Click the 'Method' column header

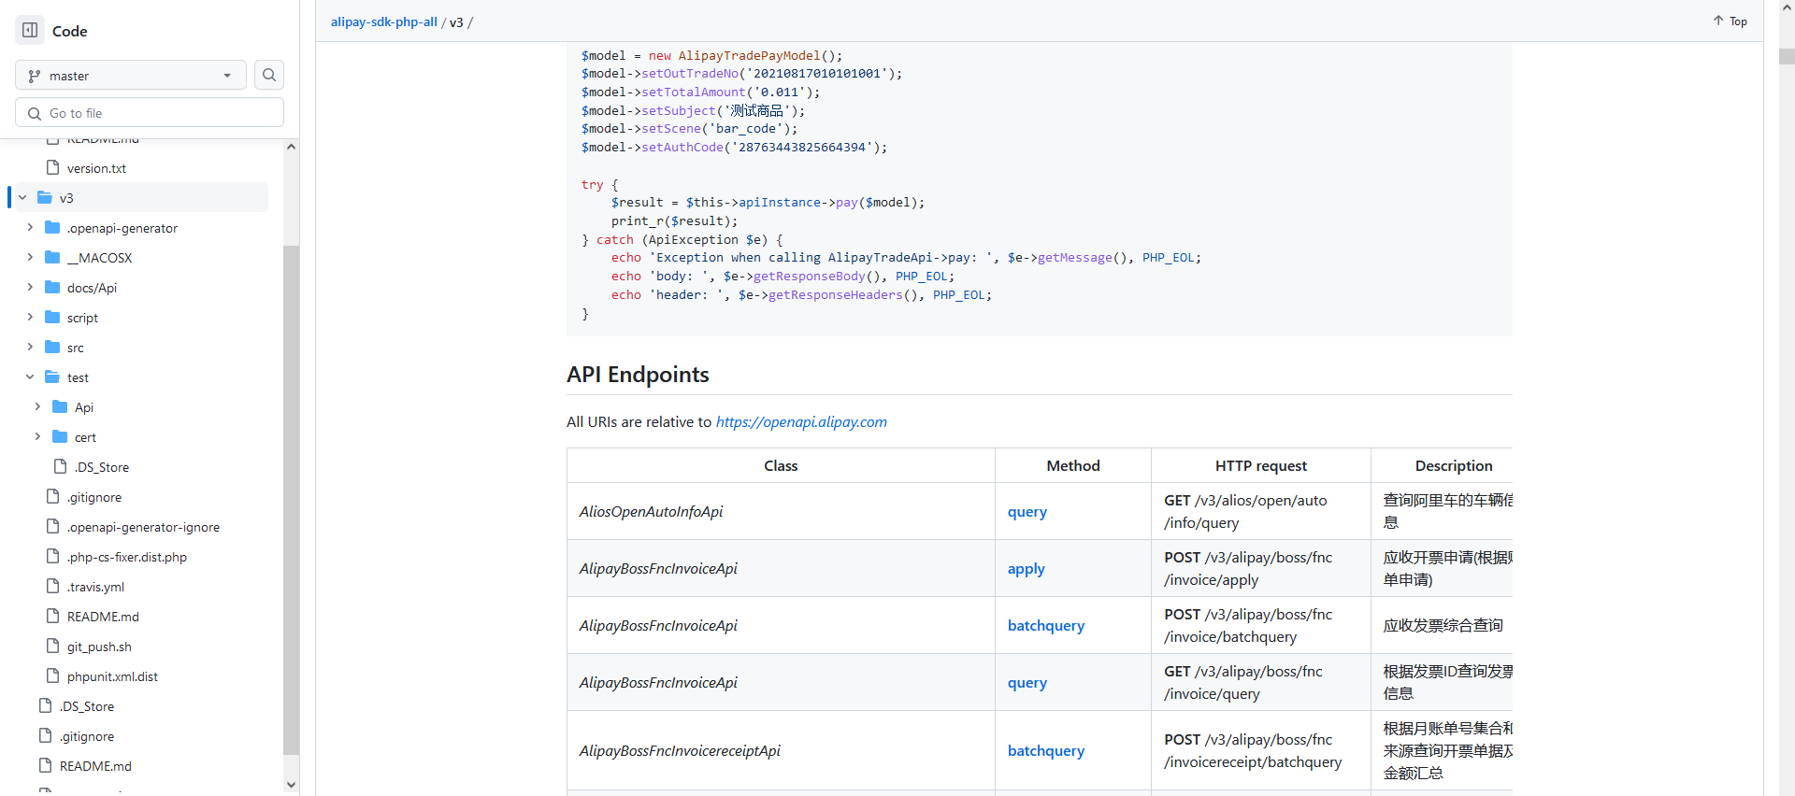pos(1072,465)
